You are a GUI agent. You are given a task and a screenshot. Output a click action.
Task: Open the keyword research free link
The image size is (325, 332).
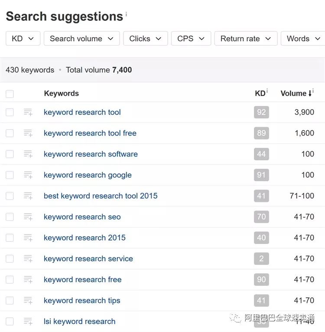coord(82,280)
